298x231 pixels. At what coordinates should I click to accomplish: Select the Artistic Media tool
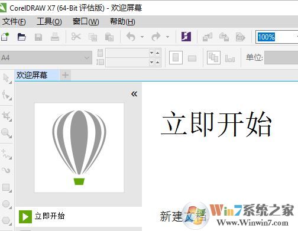(x=7, y=170)
